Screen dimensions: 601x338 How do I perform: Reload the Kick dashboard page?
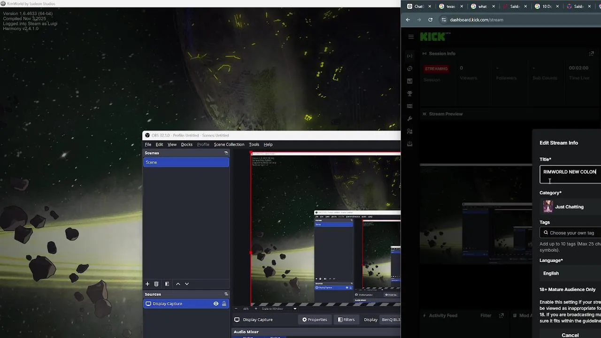click(430, 20)
